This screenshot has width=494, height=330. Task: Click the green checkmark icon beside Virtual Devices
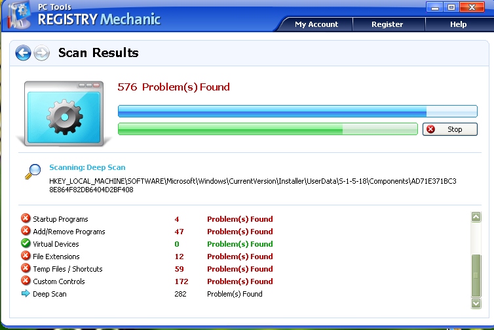click(x=26, y=244)
